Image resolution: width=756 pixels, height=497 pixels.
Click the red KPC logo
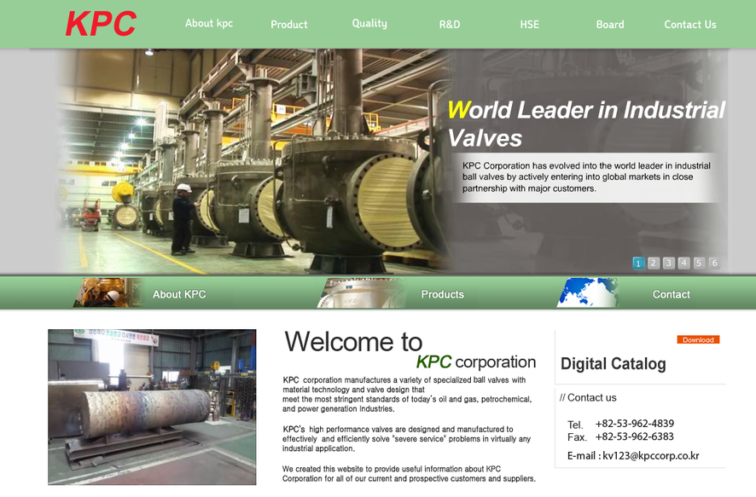[x=101, y=24]
